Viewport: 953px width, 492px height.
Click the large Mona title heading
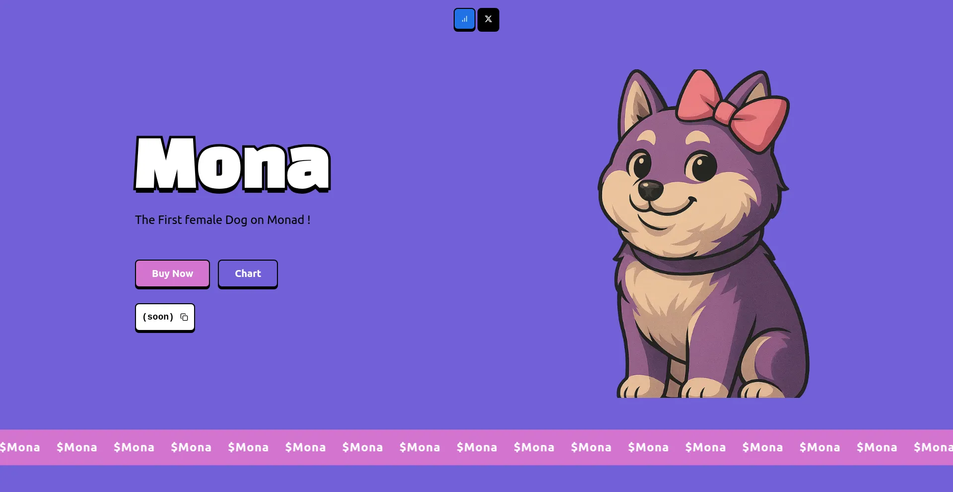pos(232,164)
